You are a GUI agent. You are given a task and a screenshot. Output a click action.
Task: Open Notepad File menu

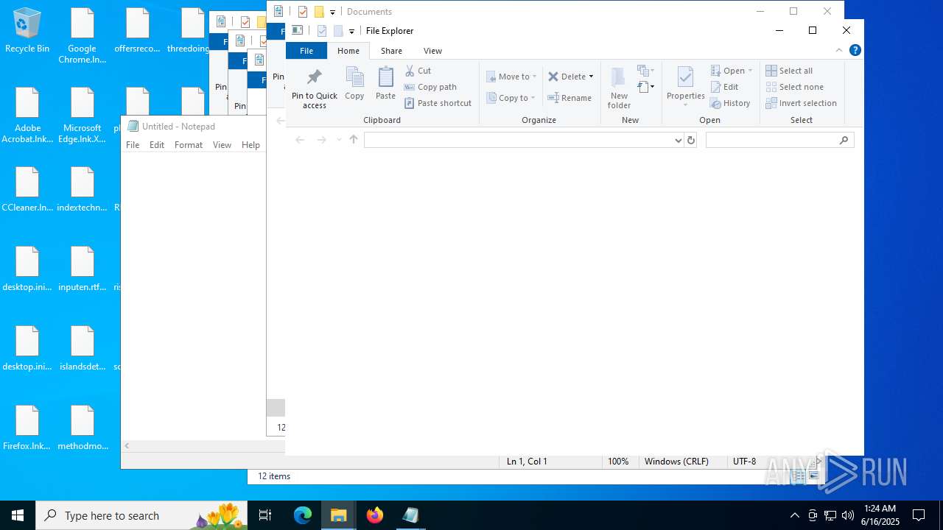(133, 145)
